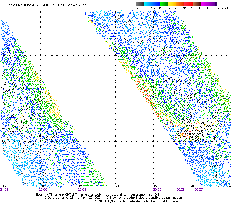The image size is (231, 203).
Task: Click the 20:25 time label
Action: coord(157,189)
